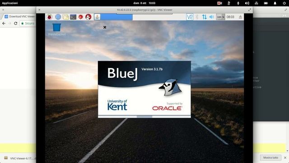Image resolution: width=289 pixels, height=163 pixels.
Task: Close the browser window behind VNC Viewer
Action: pos(3,10)
